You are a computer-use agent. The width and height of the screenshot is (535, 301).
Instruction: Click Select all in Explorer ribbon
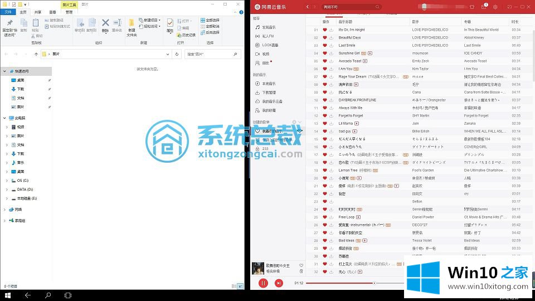point(210,20)
